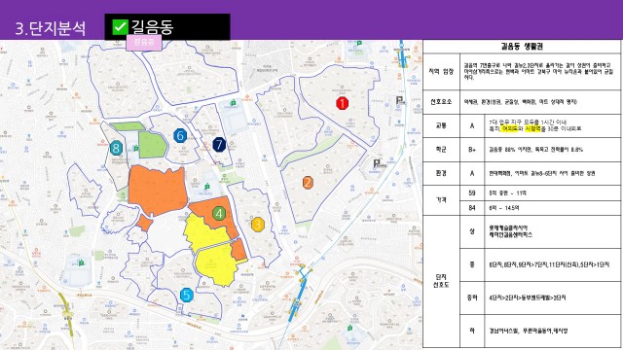This screenshot has width=623, height=350.
Task: Select the 길음동 title box
Action: pyautogui.click(x=167, y=26)
